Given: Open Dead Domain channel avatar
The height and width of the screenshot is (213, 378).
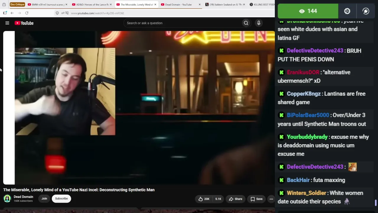Looking at the screenshot, I should pyautogui.click(x=7, y=199).
